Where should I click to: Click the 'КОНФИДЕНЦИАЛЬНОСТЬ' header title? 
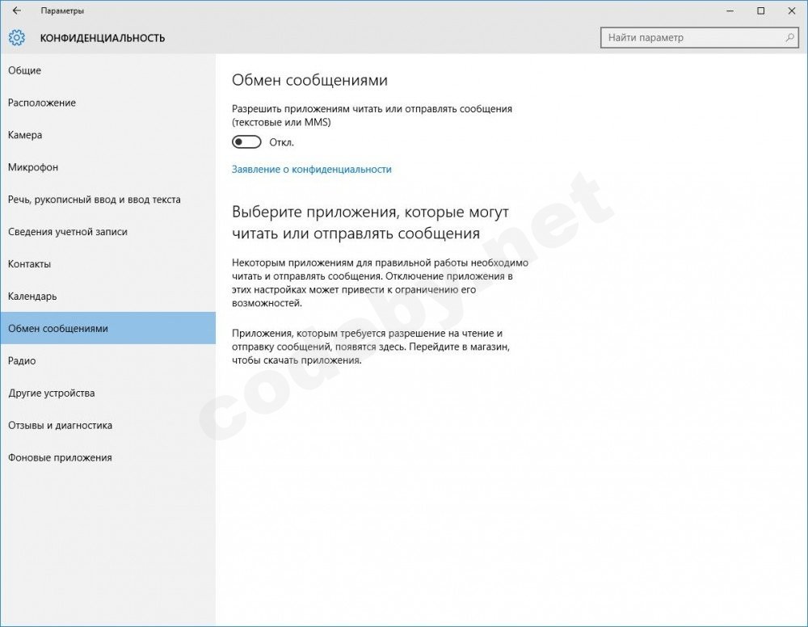coord(103,38)
